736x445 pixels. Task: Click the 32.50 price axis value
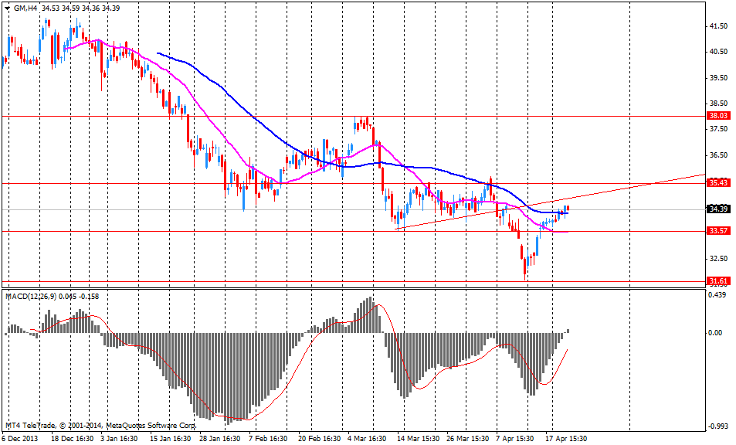tap(718, 258)
